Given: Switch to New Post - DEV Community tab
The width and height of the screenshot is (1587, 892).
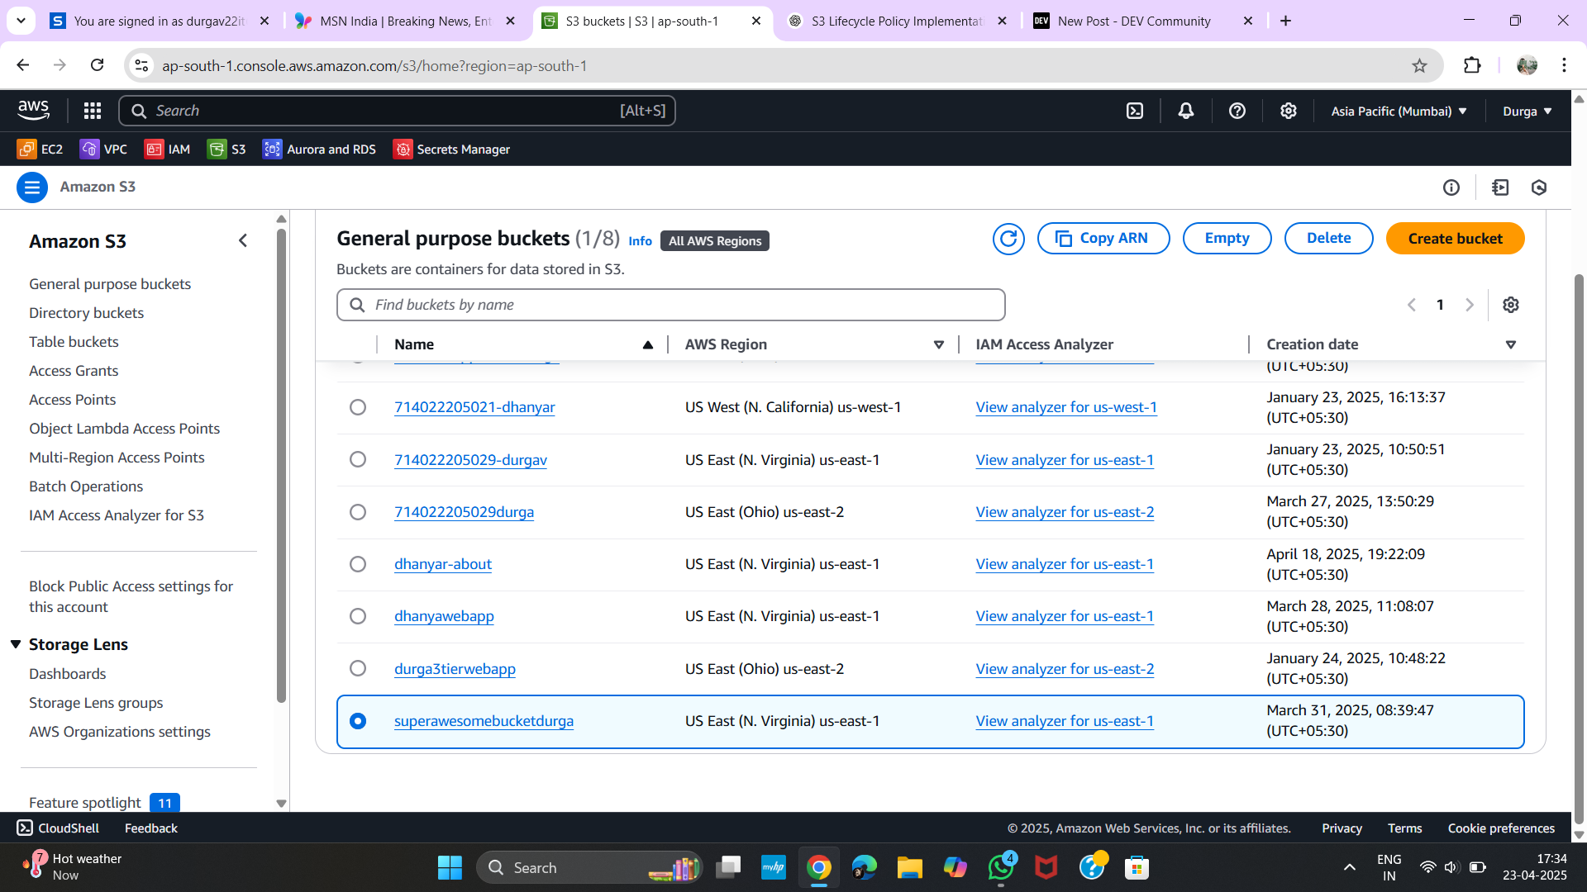Looking at the screenshot, I should (1144, 21).
